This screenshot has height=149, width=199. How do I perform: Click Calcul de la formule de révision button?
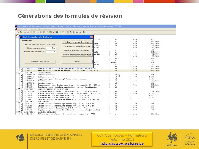coord(77,42)
